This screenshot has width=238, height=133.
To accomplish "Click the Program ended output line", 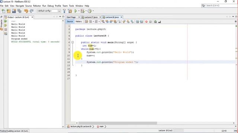I will coord(19,39).
